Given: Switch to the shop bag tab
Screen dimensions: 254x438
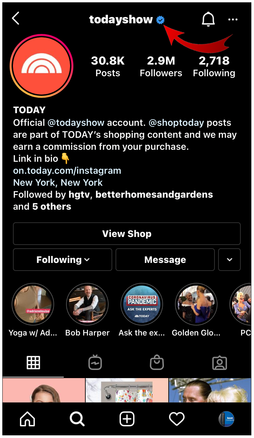Looking at the screenshot, I should (157, 363).
